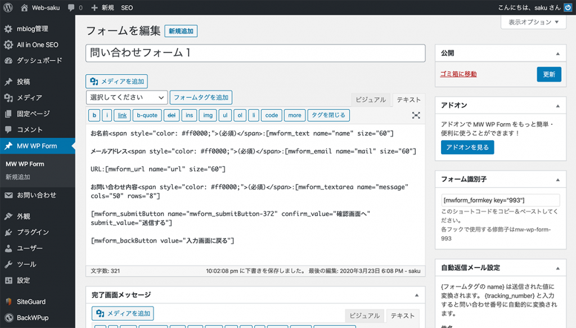Viewport: 576px width, 328px height.
Task: Toggle distraction-free fullscreen editing mode
Action: tap(416, 115)
